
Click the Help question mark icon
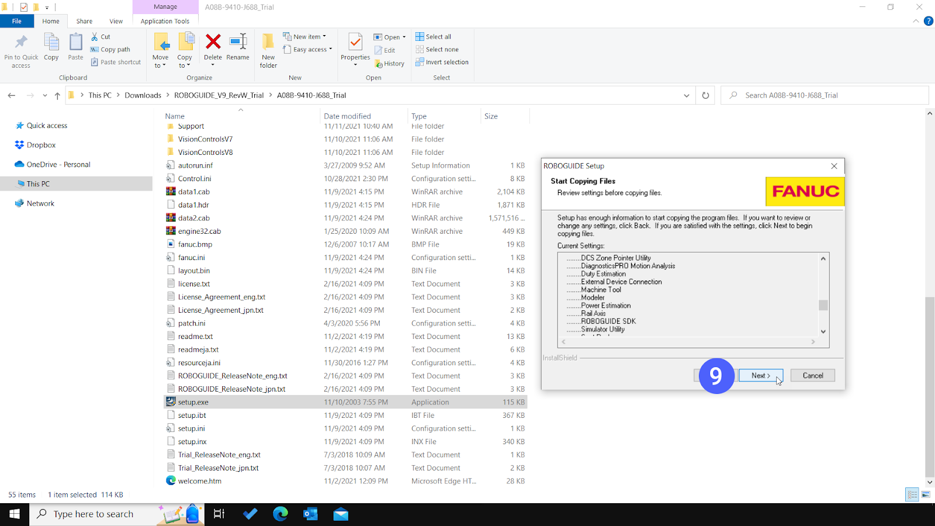928,21
